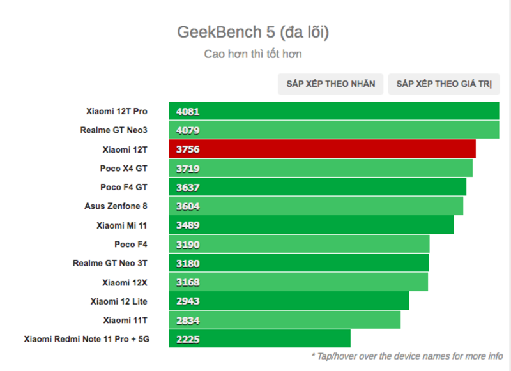Open the Poco X4 GT device name
Screen dimensions: 511x371
124,168
